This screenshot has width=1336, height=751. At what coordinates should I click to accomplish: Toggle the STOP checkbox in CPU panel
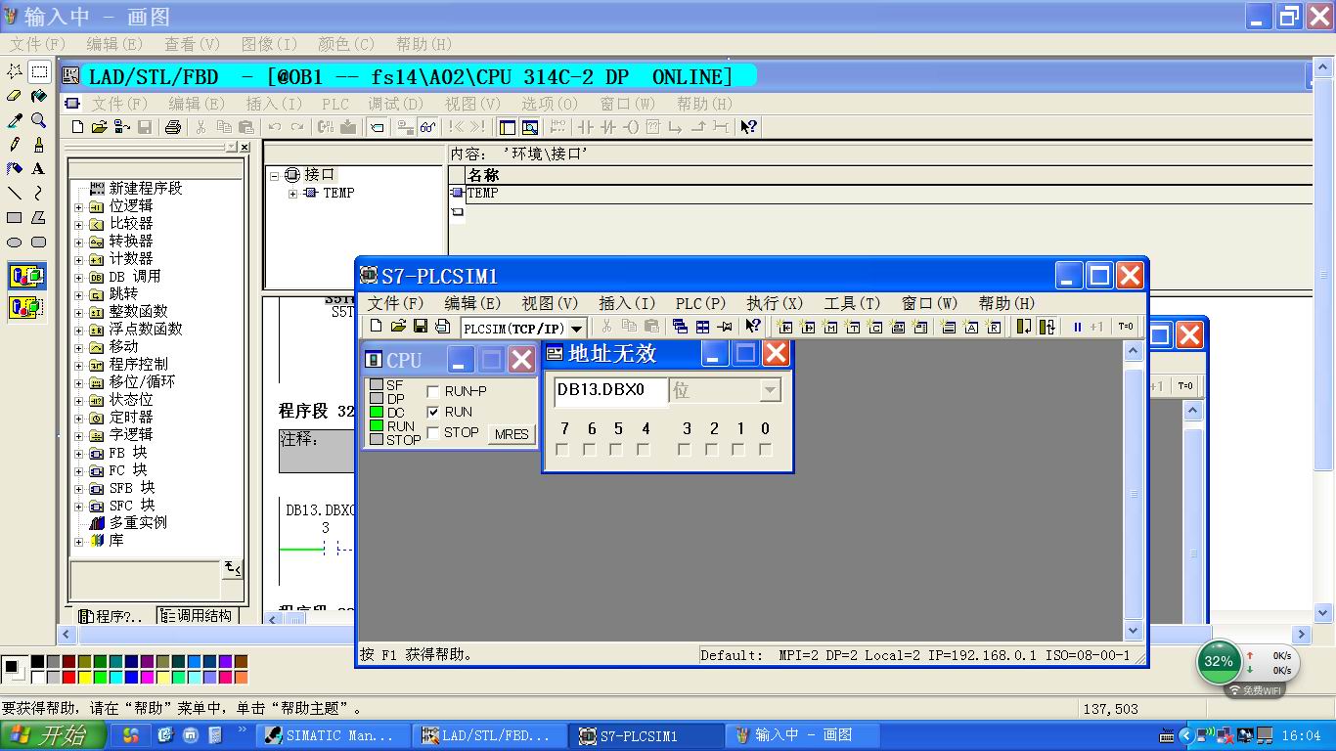pyautogui.click(x=433, y=432)
